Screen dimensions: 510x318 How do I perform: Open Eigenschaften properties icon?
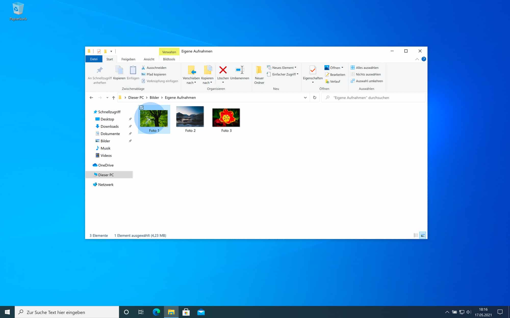click(x=313, y=70)
